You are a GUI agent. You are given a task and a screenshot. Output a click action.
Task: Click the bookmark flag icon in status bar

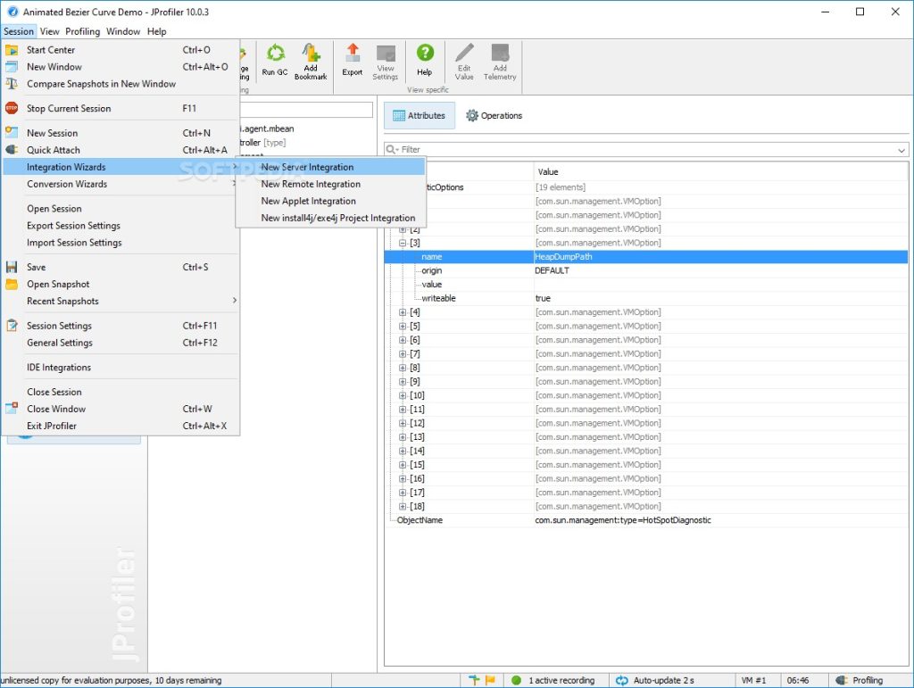pos(489,681)
